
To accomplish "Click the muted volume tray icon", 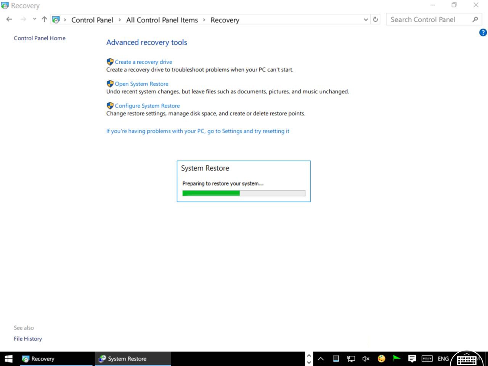I will pyautogui.click(x=366, y=359).
